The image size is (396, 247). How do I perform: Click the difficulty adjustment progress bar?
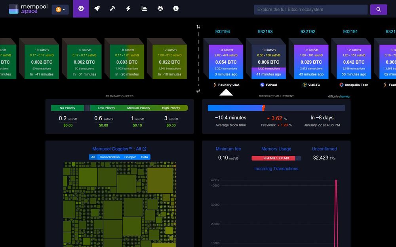[276, 108]
